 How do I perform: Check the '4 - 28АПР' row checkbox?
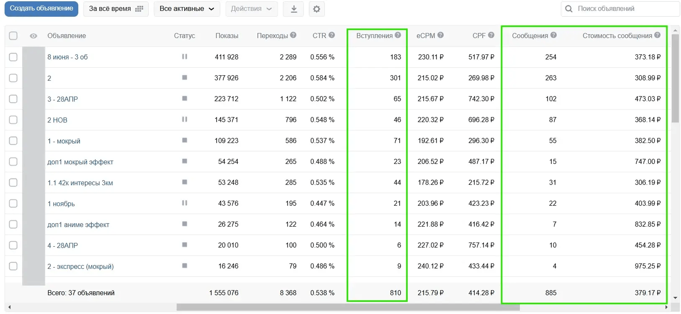coord(13,245)
